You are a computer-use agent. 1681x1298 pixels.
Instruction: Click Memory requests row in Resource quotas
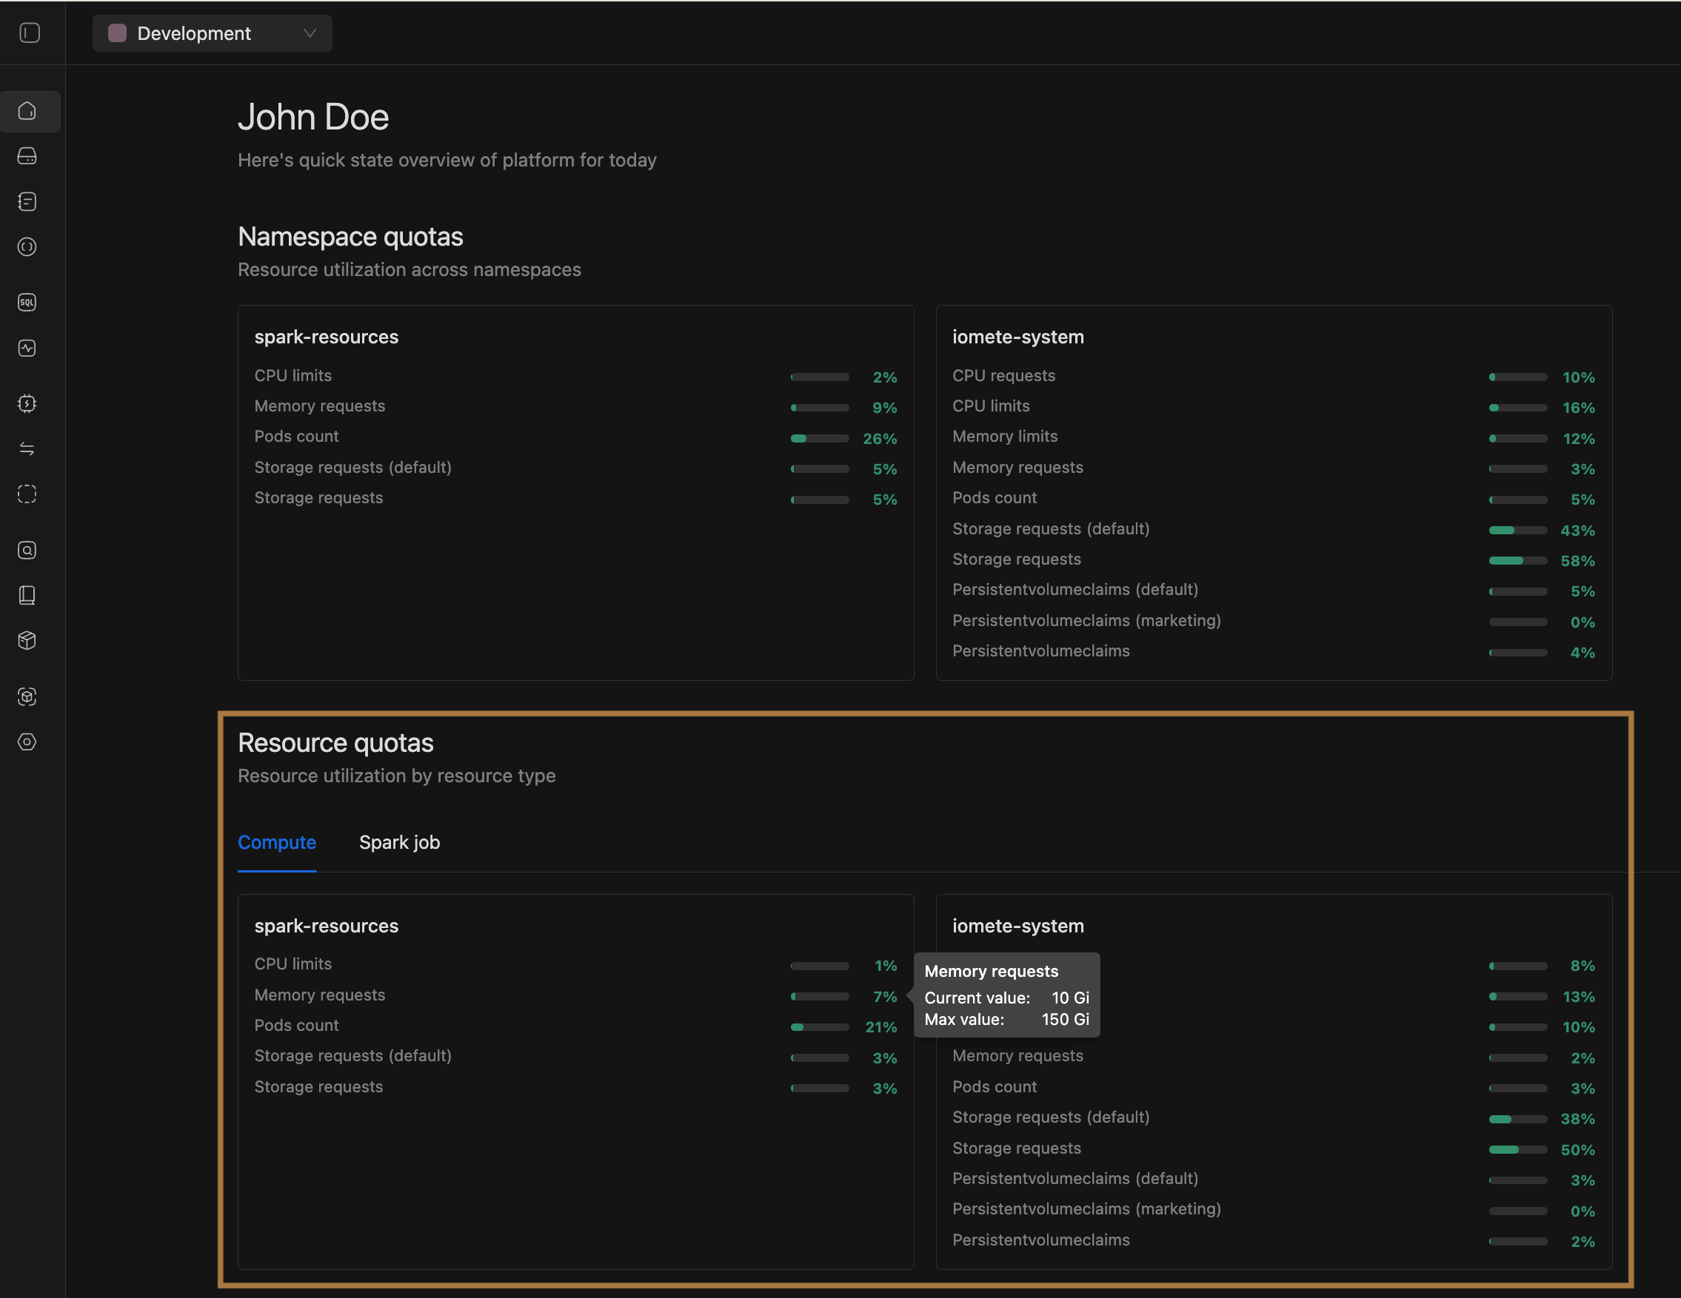(x=319, y=995)
